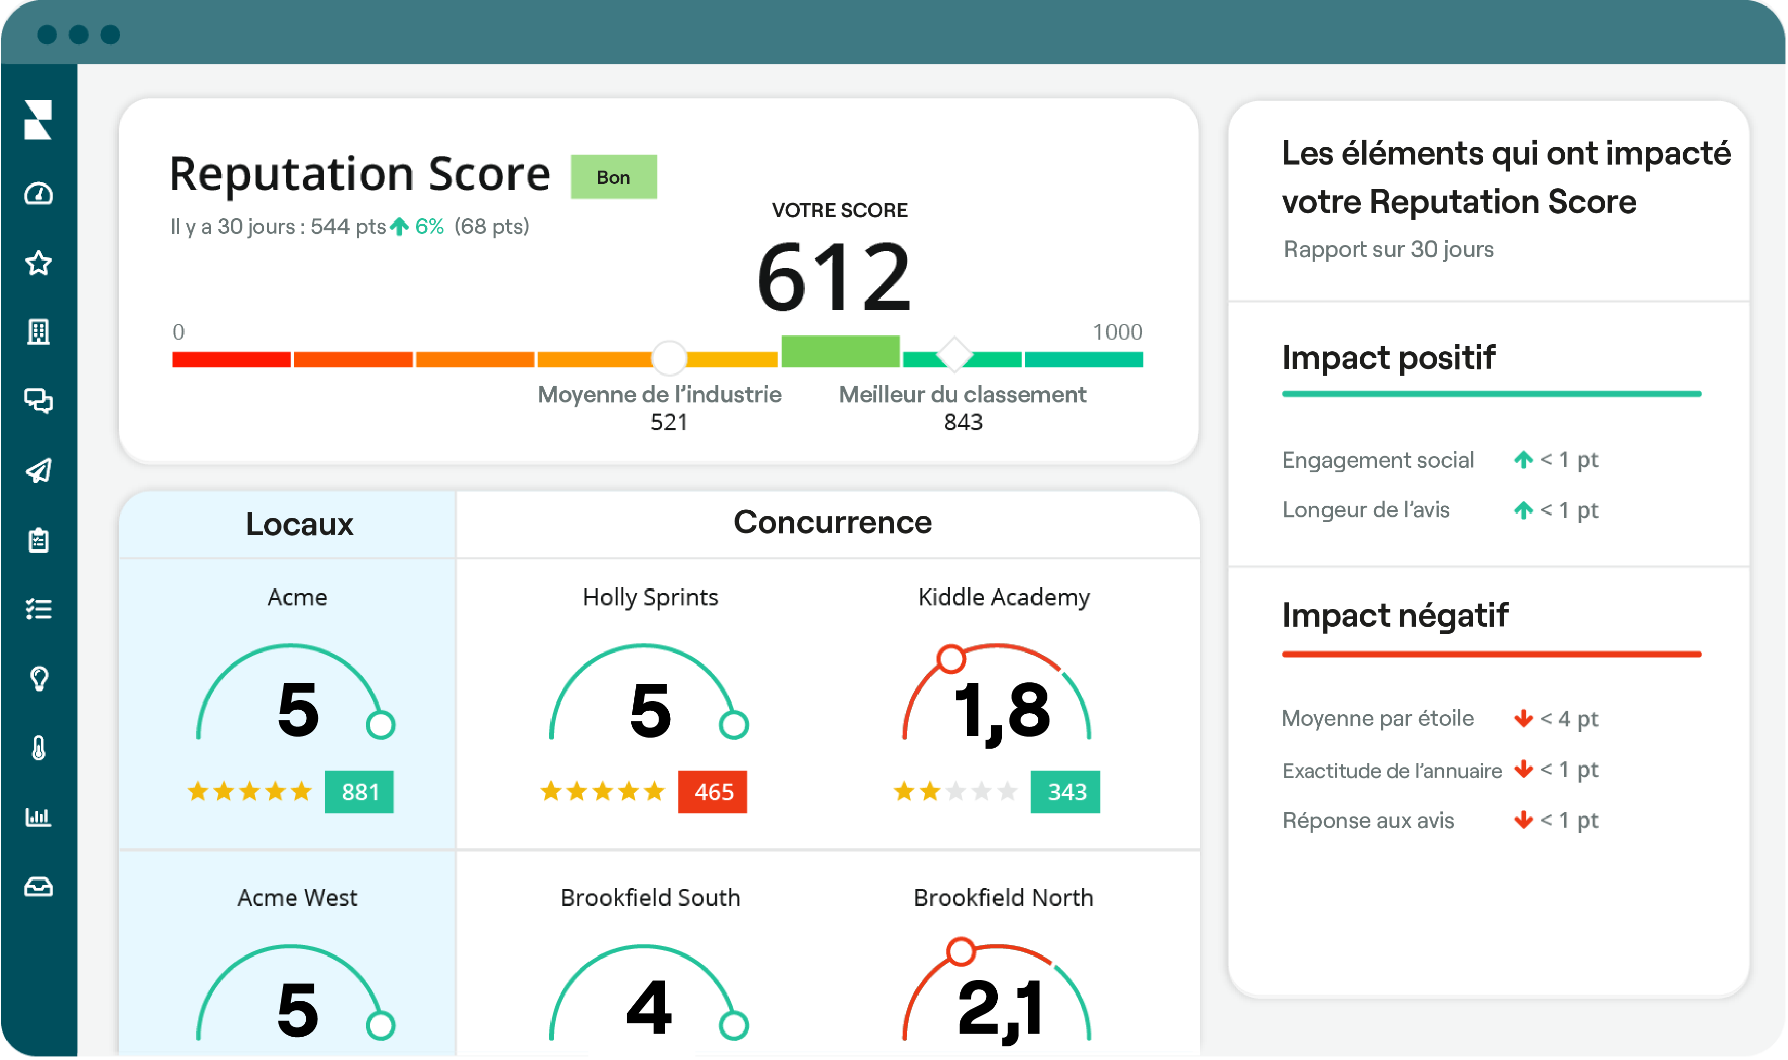The width and height of the screenshot is (1788, 1060).
Task: Open the paper plane requests sidebar icon
Action: click(38, 471)
